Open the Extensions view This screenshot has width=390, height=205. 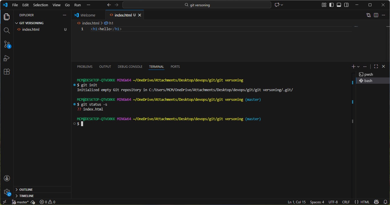[7, 72]
